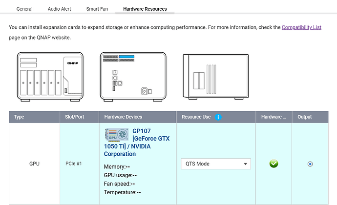The image size is (337, 205).
Task: Click the NAS side view illustration
Action: click(215, 77)
